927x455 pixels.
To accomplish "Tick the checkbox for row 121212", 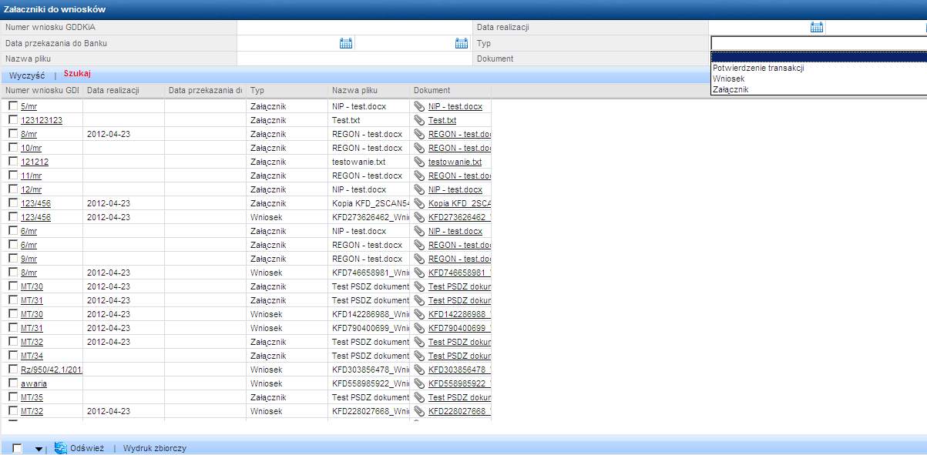I will 13,162.
